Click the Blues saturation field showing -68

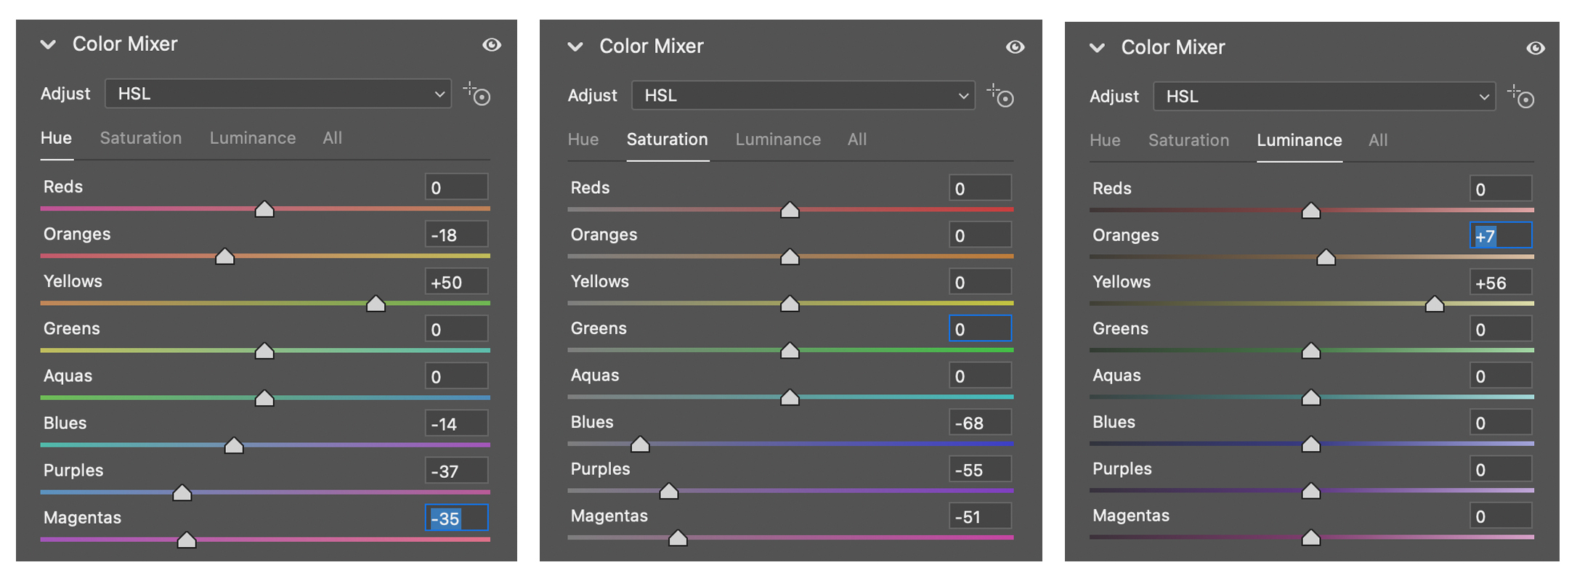pos(980,423)
